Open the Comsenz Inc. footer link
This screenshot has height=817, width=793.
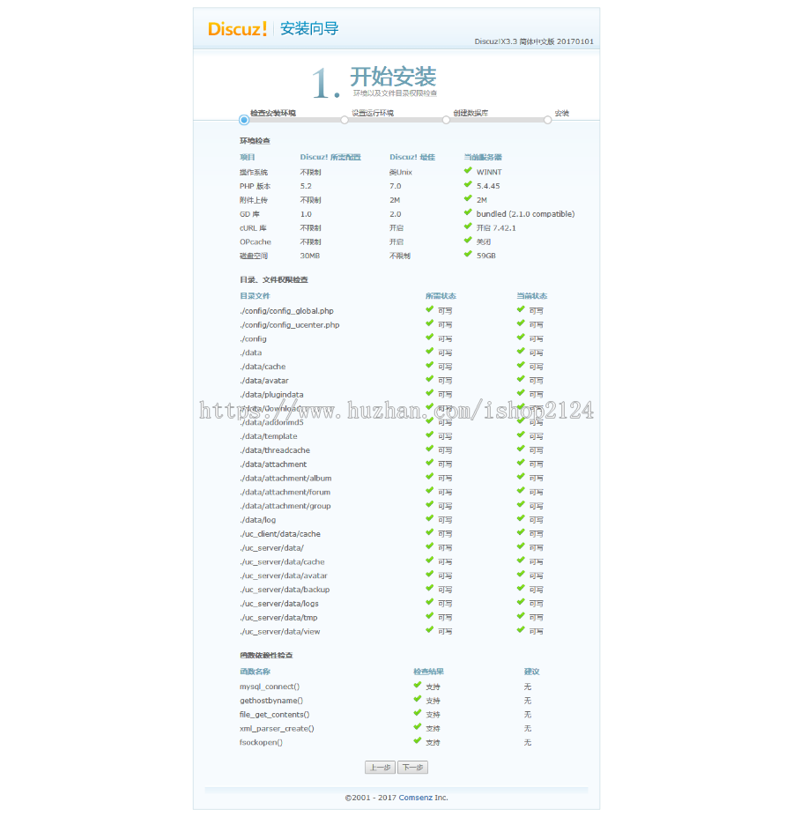[423, 798]
